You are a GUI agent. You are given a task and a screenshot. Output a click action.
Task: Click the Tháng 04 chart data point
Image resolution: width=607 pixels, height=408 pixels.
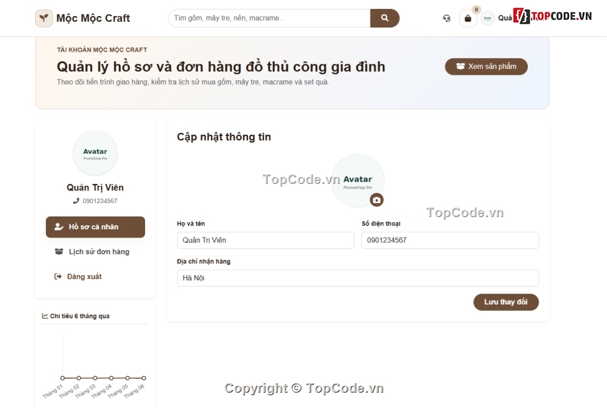(111, 378)
